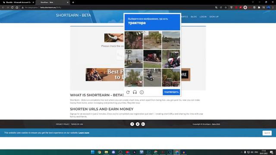
Task: Reload the browser page
Action: (12, 7)
